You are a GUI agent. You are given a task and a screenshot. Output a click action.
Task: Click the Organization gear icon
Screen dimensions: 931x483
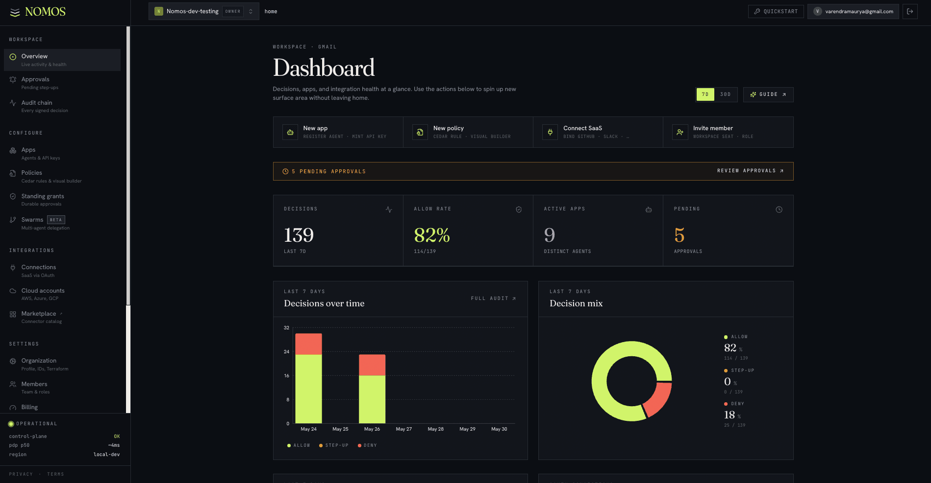click(x=13, y=361)
